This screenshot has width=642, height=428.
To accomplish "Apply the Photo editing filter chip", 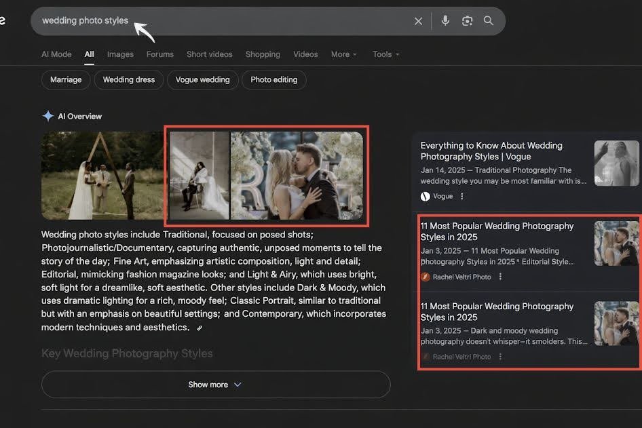I will click(x=273, y=79).
